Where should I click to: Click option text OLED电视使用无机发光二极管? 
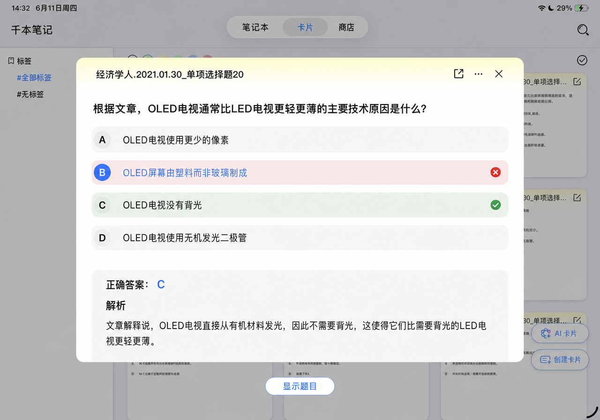[185, 238]
